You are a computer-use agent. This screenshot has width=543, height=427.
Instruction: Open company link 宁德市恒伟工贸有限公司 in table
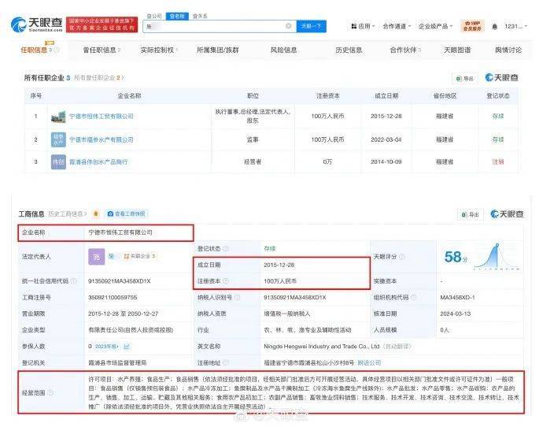click(101, 117)
